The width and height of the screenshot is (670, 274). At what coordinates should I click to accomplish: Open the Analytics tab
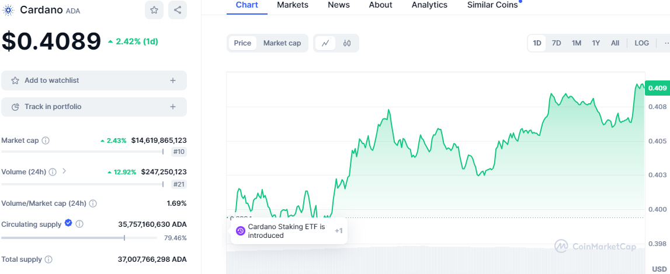[x=429, y=5]
